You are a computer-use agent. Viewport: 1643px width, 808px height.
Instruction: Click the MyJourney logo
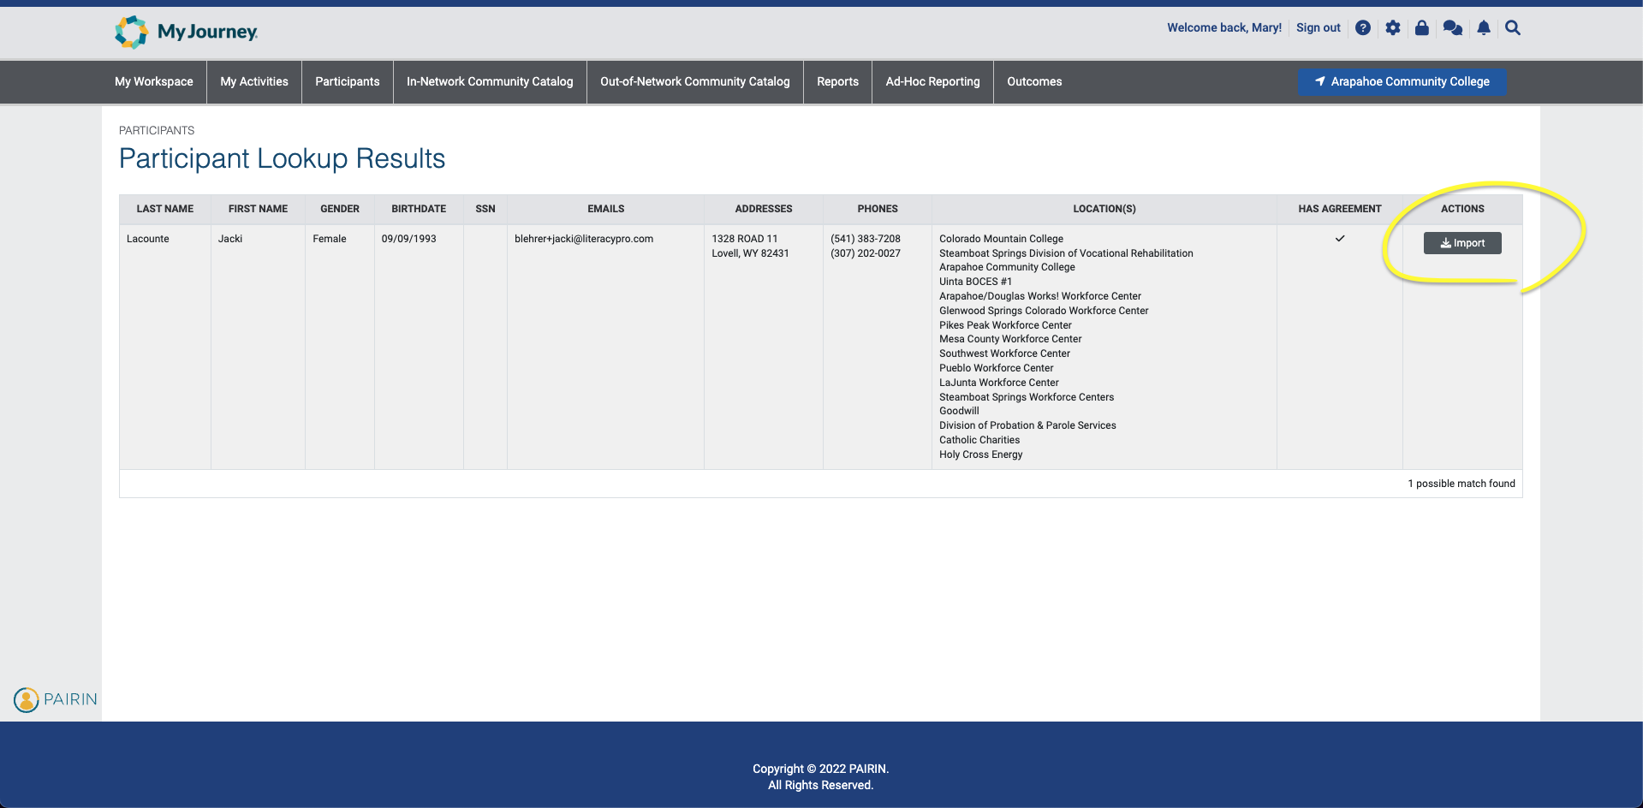187,32
